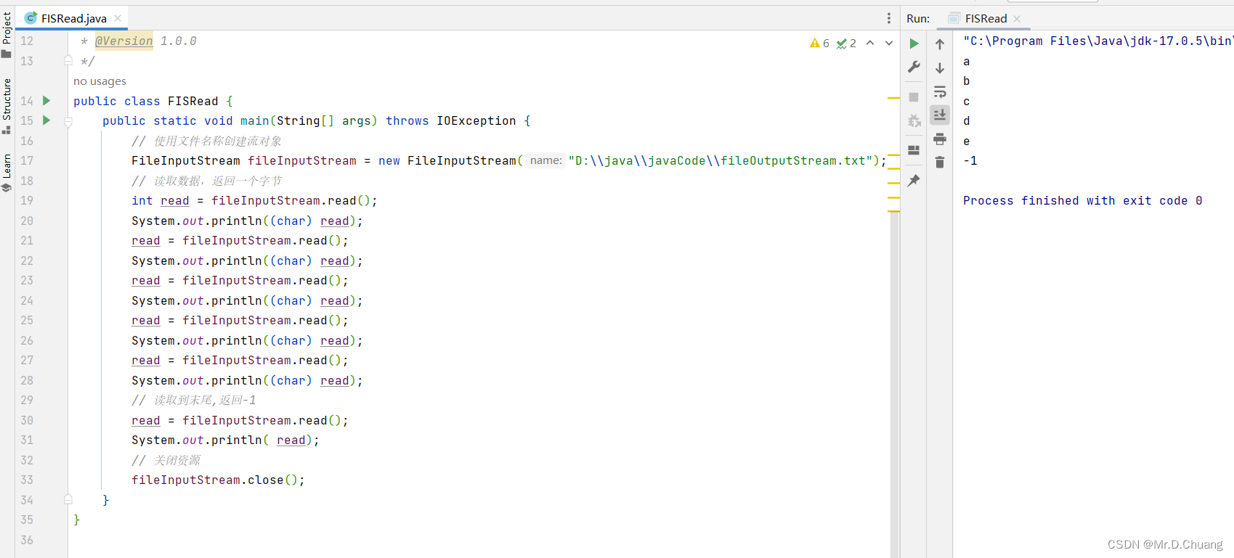Open the Learn tool window

[7, 172]
